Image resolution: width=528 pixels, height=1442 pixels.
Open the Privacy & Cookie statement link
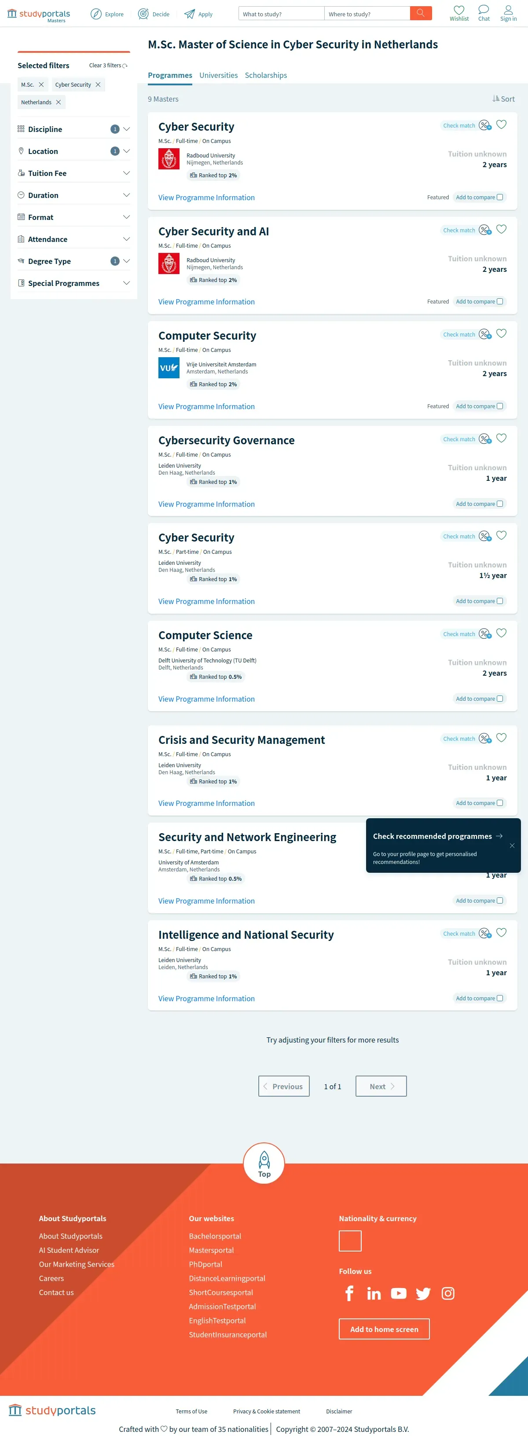click(267, 1411)
